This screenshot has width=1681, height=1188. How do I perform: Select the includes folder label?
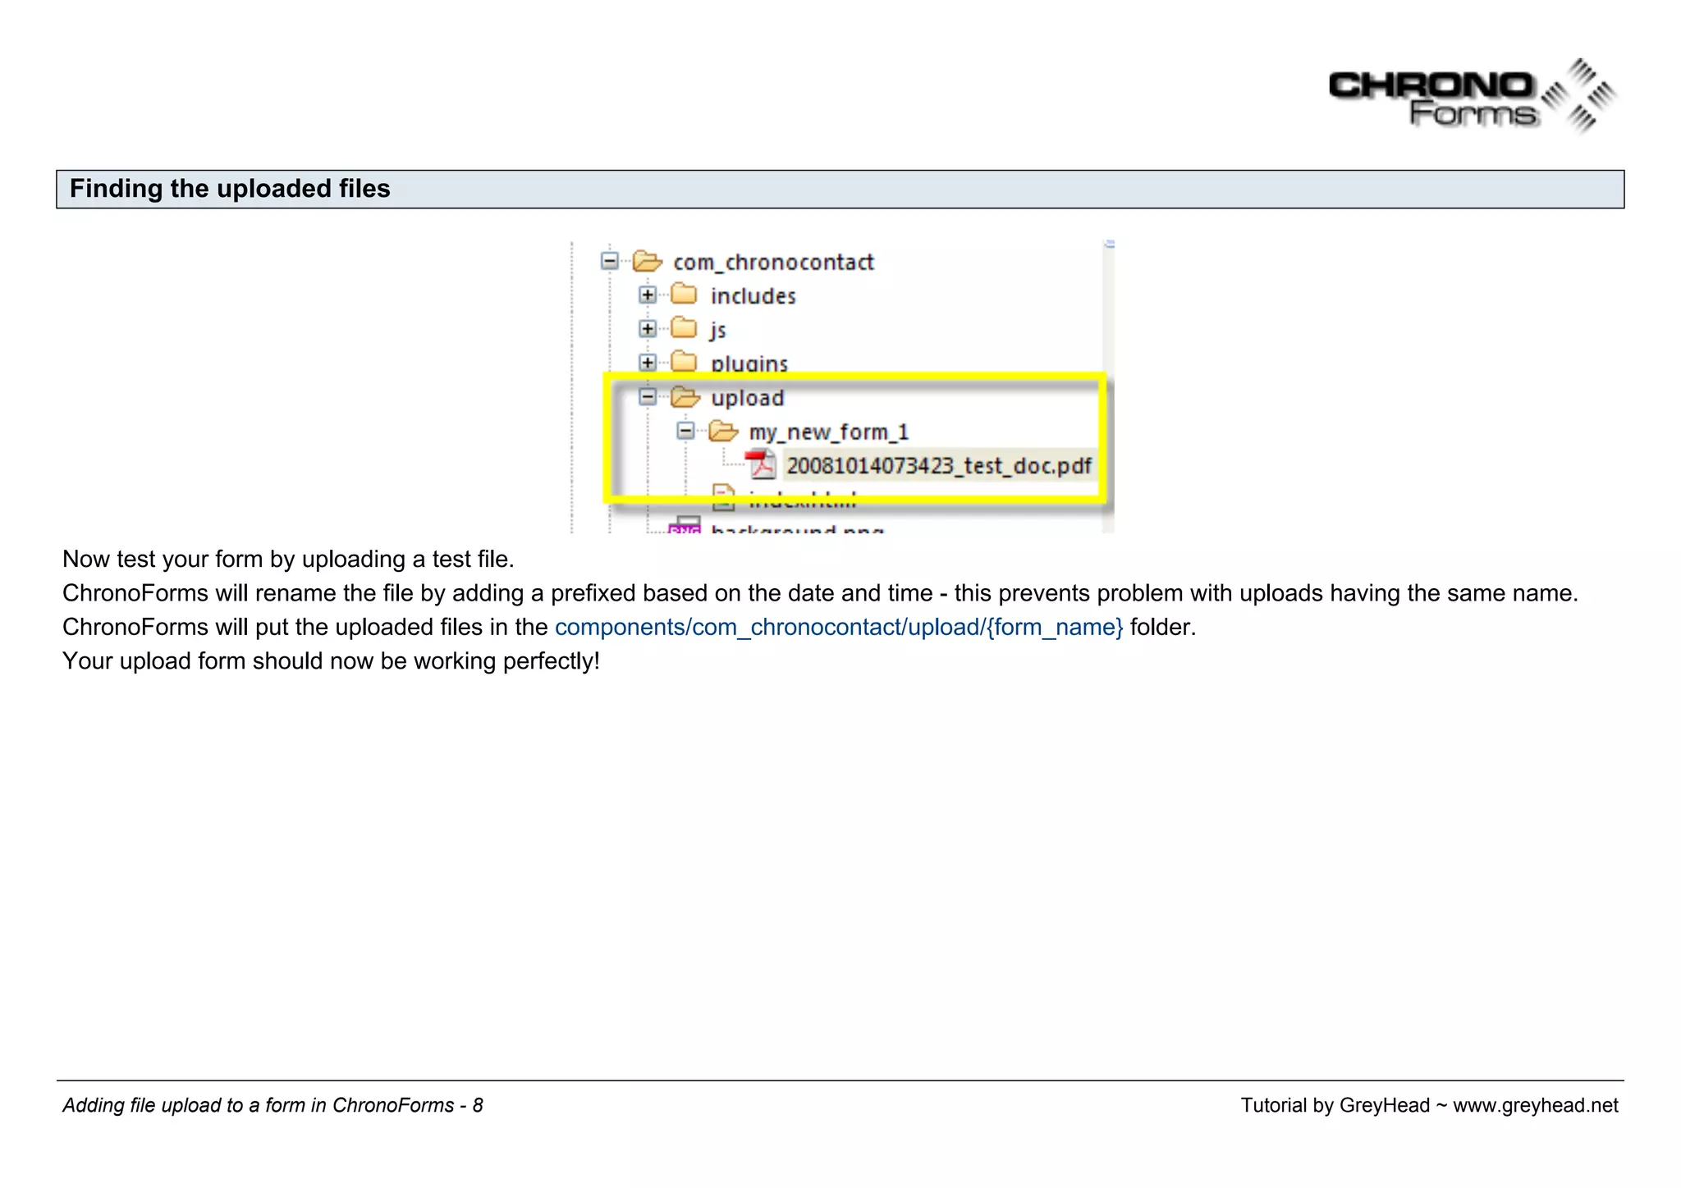pyautogui.click(x=753, y=296)
